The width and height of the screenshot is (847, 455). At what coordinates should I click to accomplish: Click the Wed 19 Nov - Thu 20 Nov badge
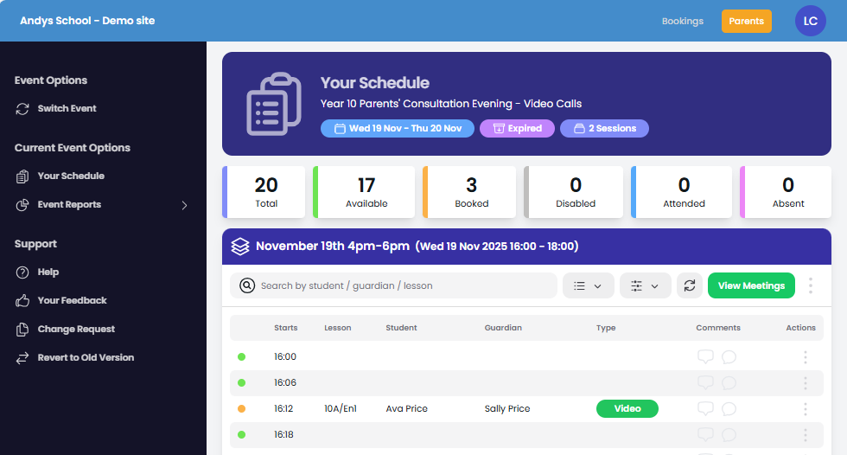click(x=397, y=129)
